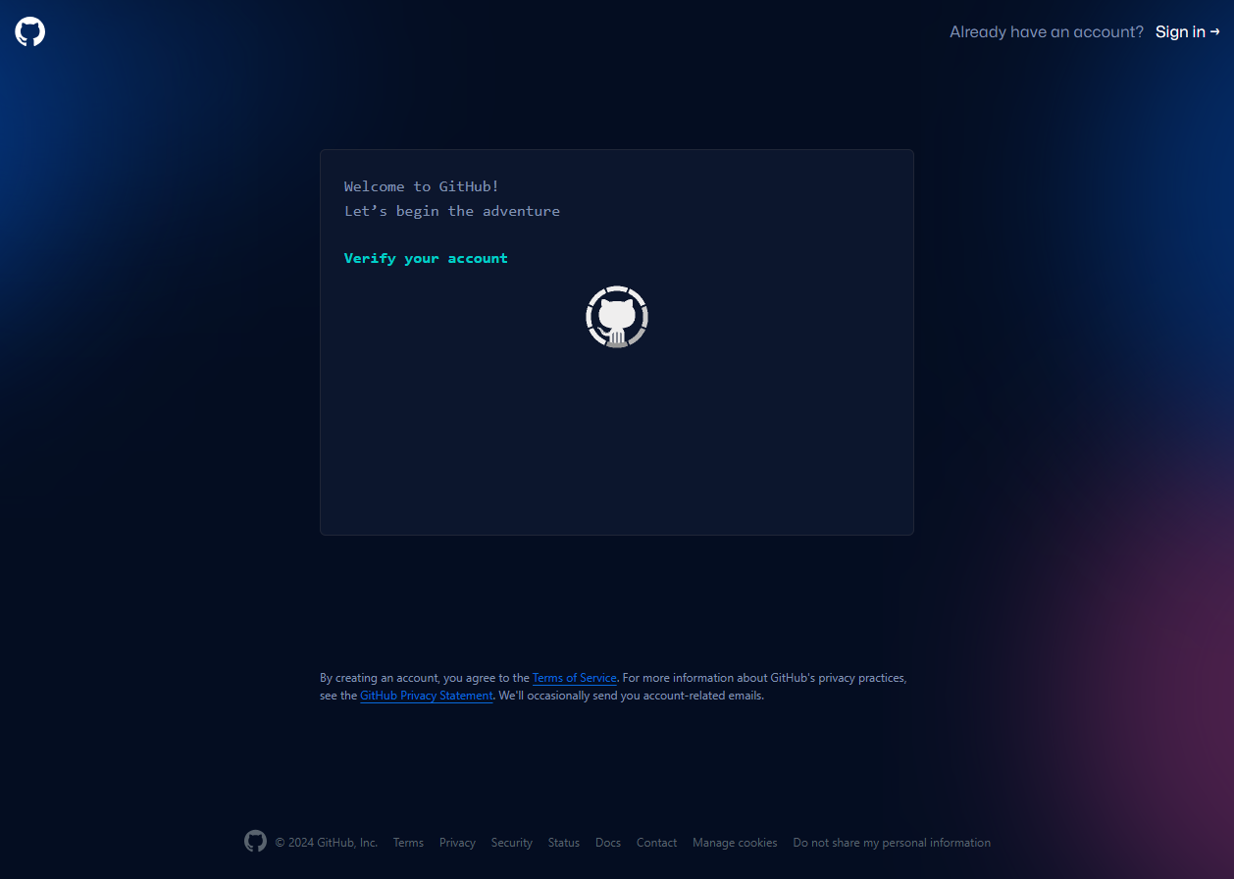Check GitHub Status via the footer
1234x879 pixels.
coord(563,842)
